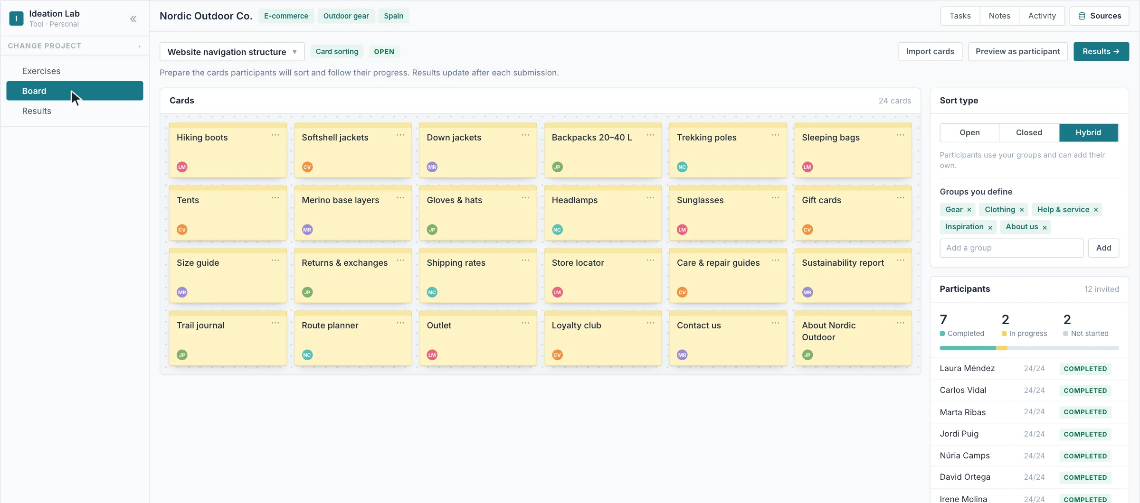Open Results in the sidebar
Screen dimensions: 1140x503
tap(75, 111)
